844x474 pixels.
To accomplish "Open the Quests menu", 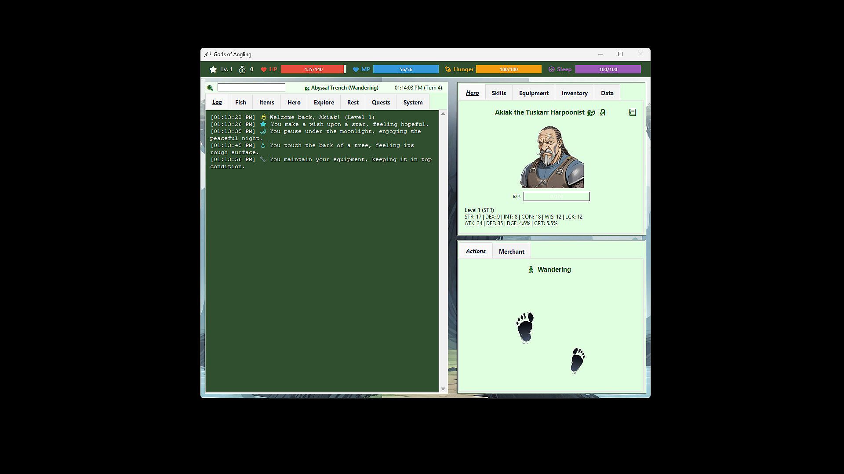I will [x=381, y=102].
